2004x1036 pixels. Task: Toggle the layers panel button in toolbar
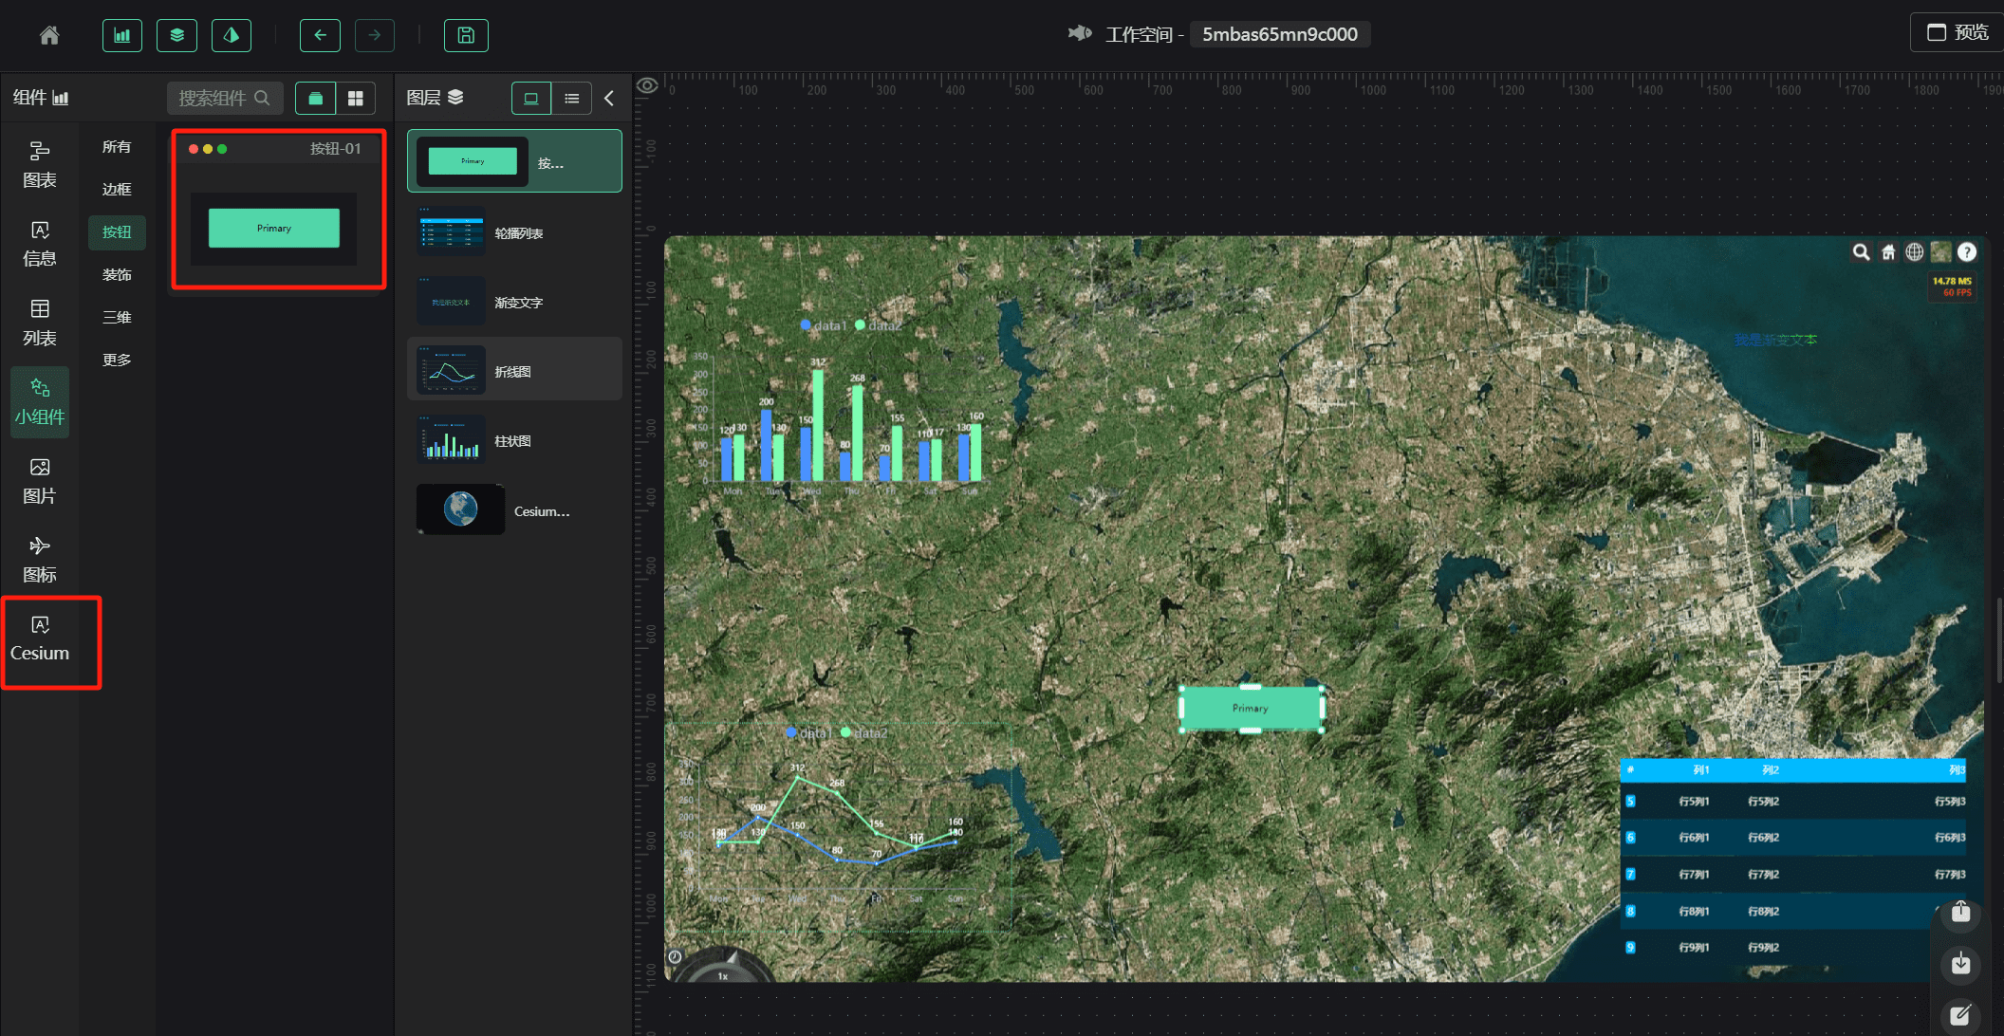(x=176, y=35)
